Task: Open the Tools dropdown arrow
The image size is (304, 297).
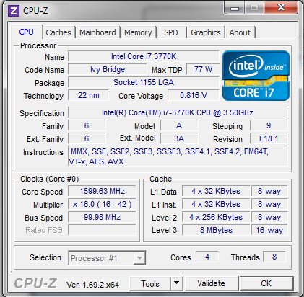Action: click(177, 283)
